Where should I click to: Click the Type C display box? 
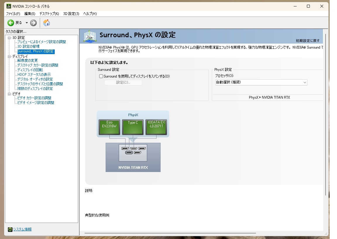pyautogui.click(x=133, y=127)
